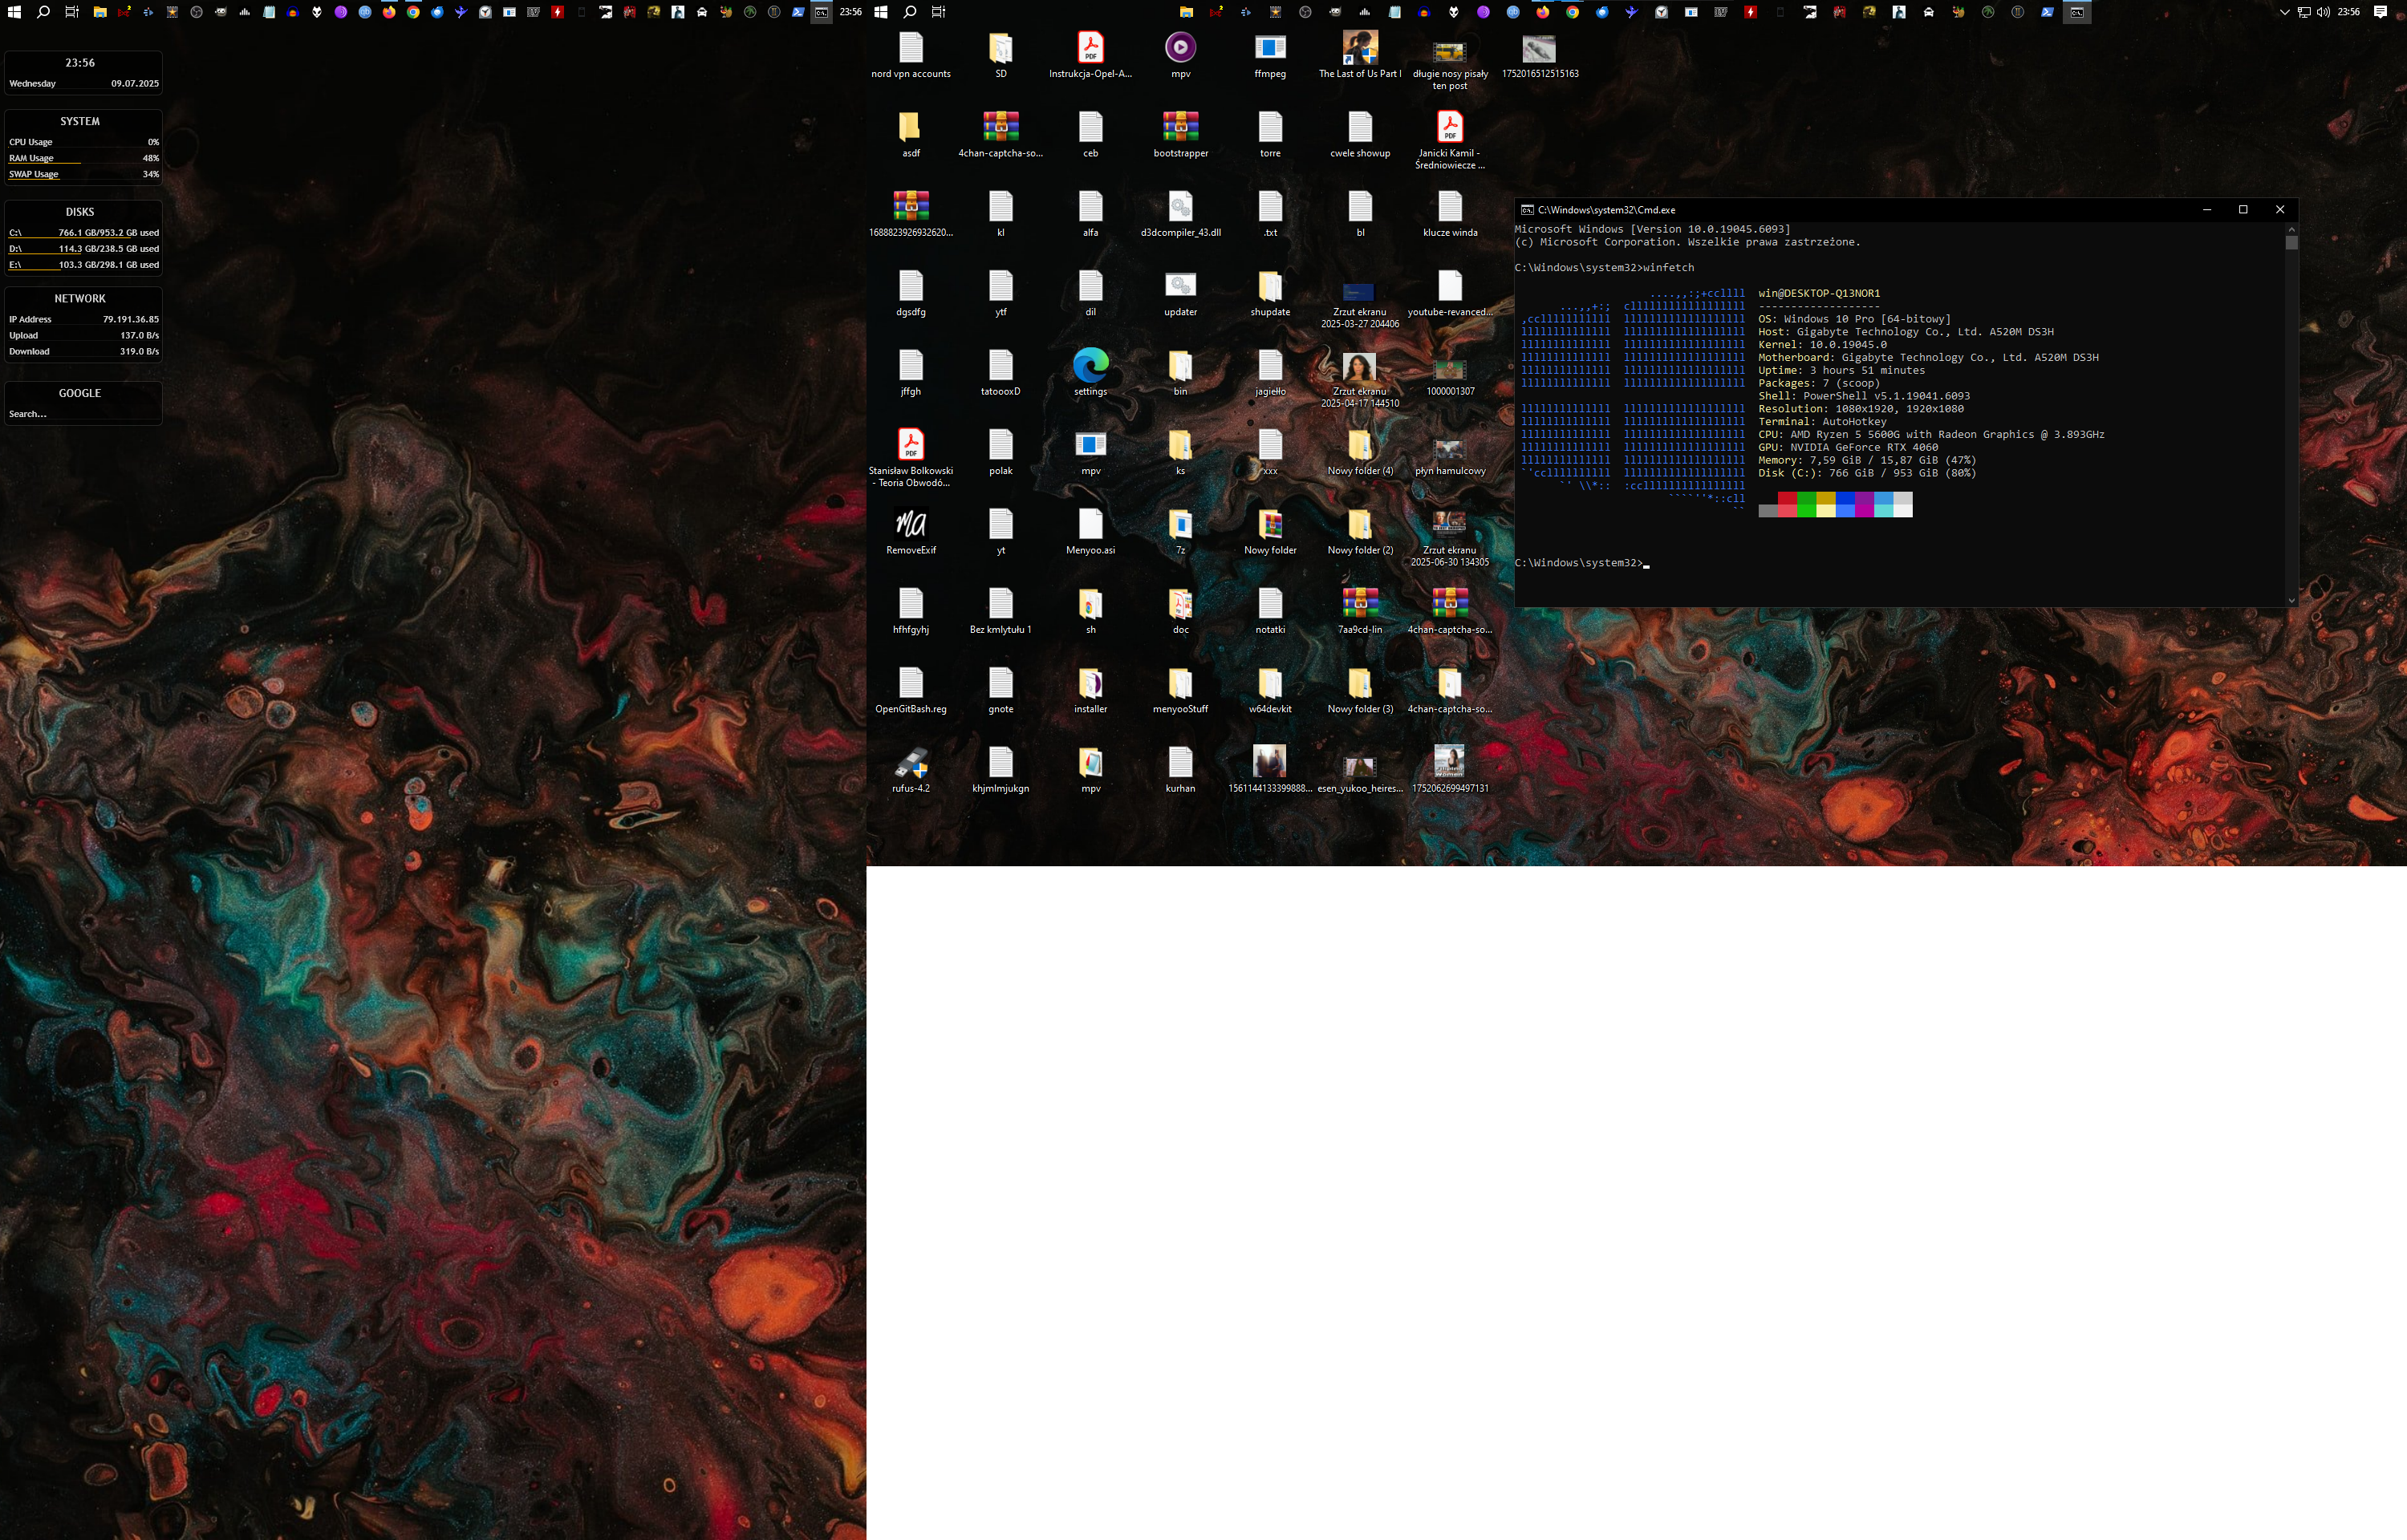Open the D:\ disk link in DISKS widget
Viewport: 2407px width, 1540px height.
[x=15, y=249]
